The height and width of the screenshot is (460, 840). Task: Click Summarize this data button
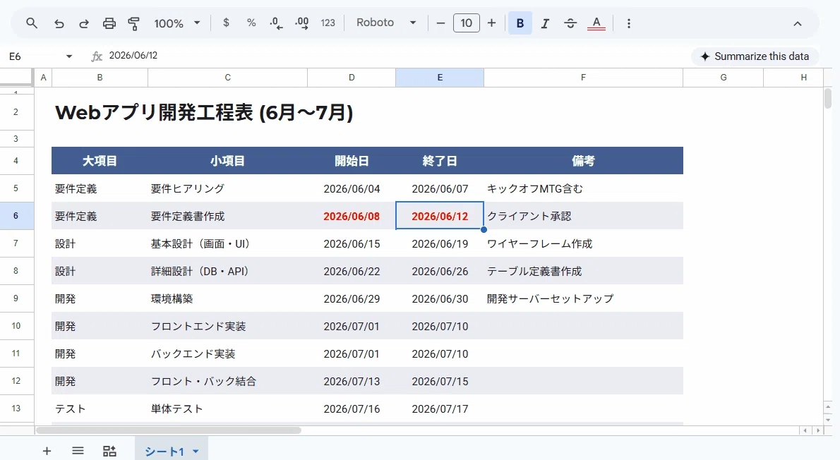tap(755, 56)
